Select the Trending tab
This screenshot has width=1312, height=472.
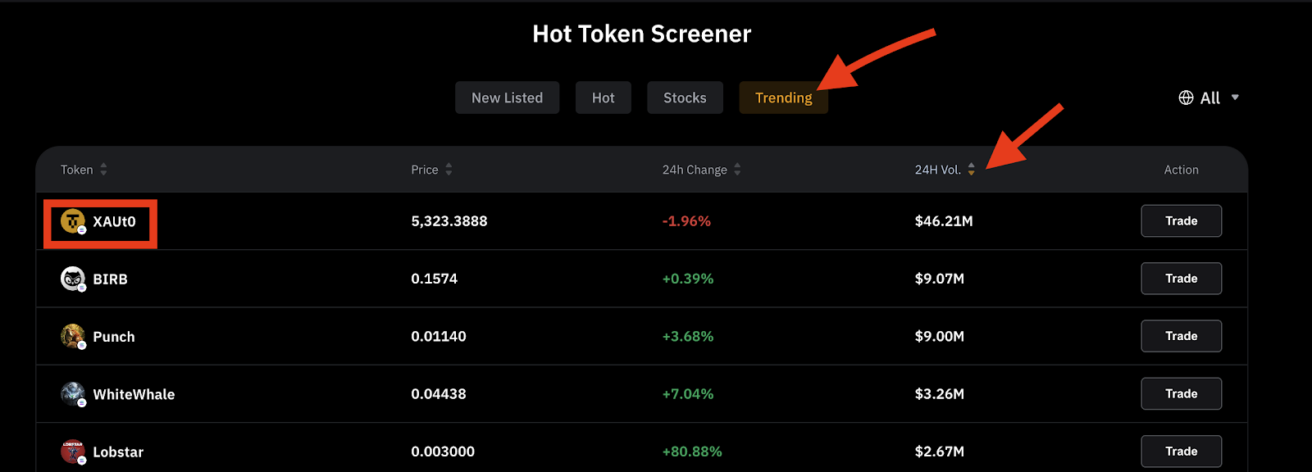783,98
